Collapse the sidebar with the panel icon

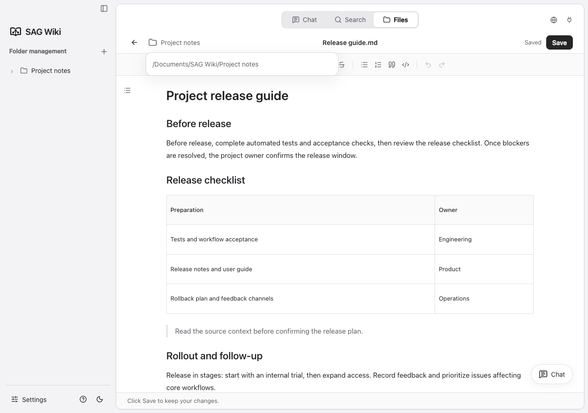104,8
